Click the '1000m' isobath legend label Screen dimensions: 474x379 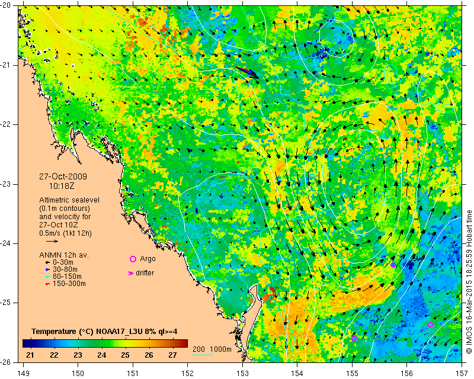pos(220,349)
